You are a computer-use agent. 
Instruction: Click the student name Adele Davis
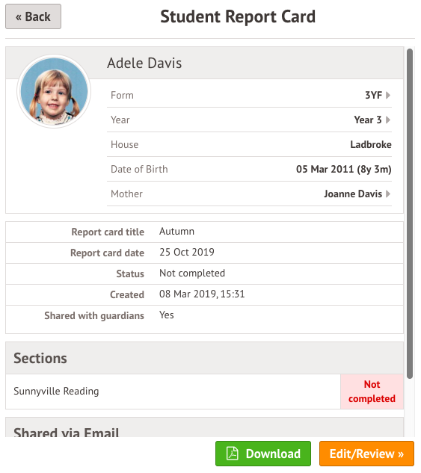pyautogui.click(x=144, y=64)
